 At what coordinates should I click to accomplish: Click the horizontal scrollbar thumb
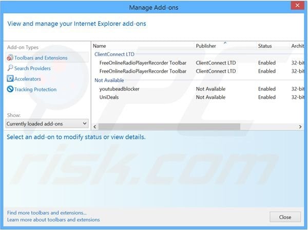coord(169,127)
